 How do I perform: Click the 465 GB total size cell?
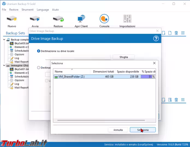tap(109, 76)
